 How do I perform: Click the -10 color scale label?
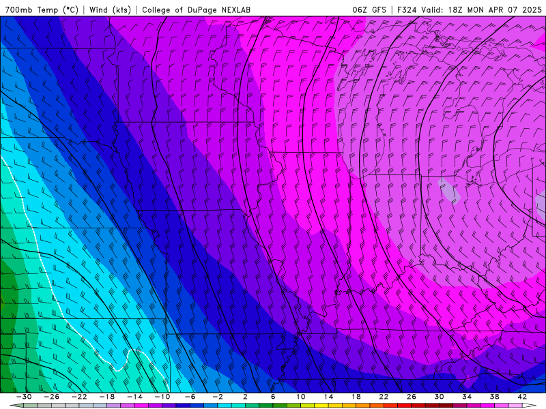[x=162, y=397]
